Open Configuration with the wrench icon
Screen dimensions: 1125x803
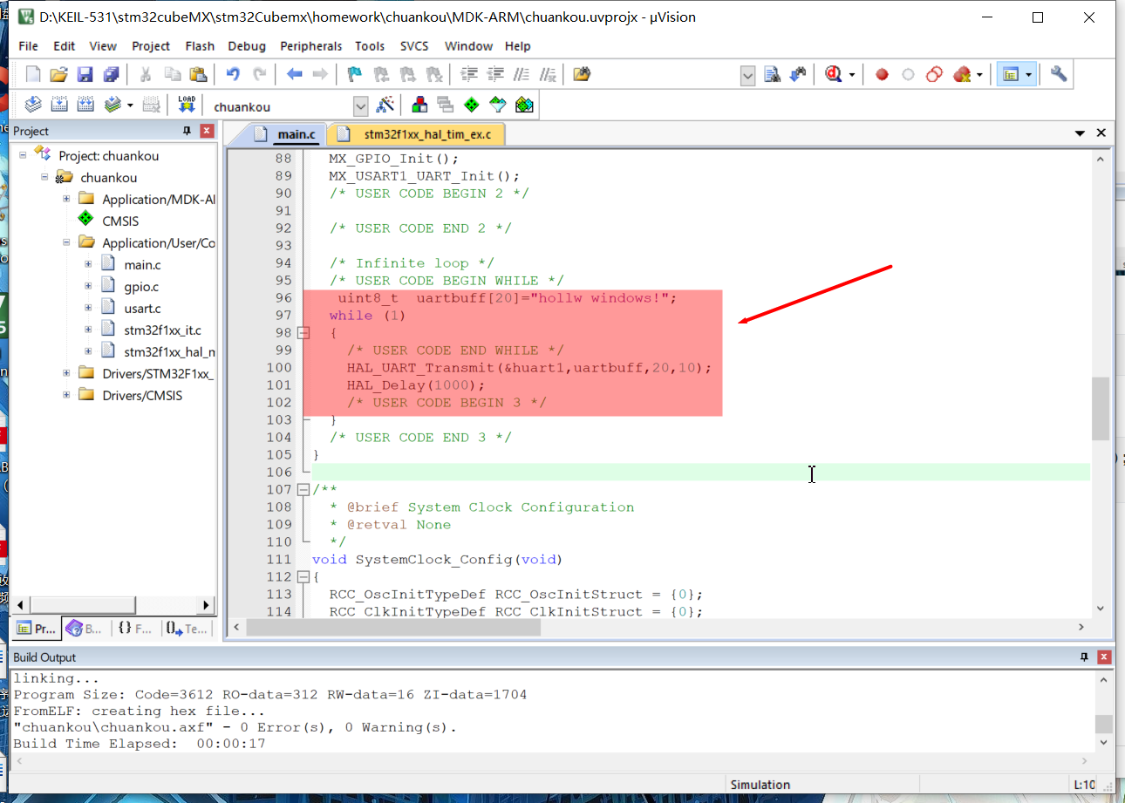click(1059, 74)
